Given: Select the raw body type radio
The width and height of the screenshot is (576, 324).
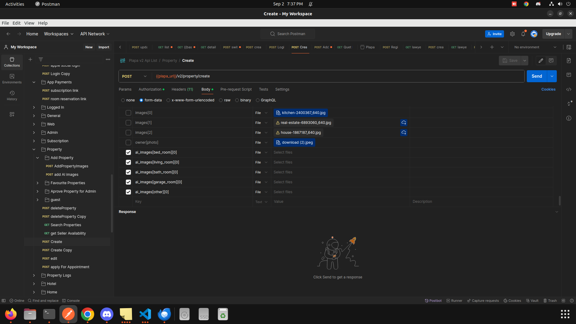Looking at the screenshot, I should pos(221,100).
